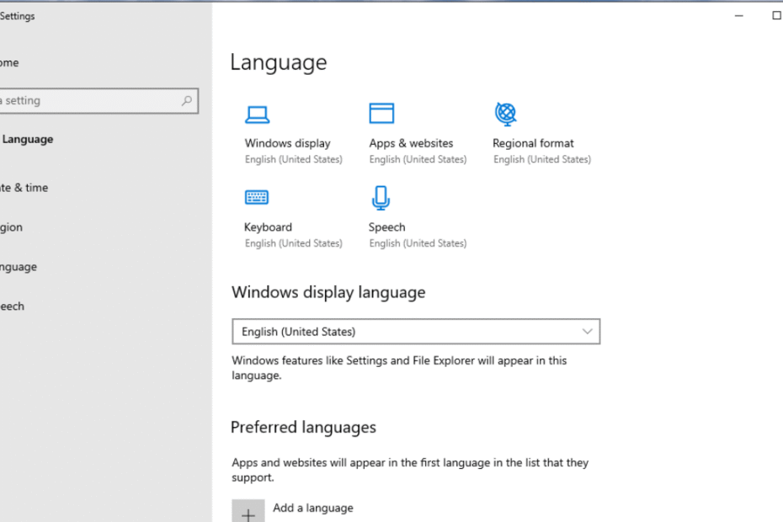The image size is (783, 522).
Task: Click the Speech tile label
Action: [x=387, y=227]
